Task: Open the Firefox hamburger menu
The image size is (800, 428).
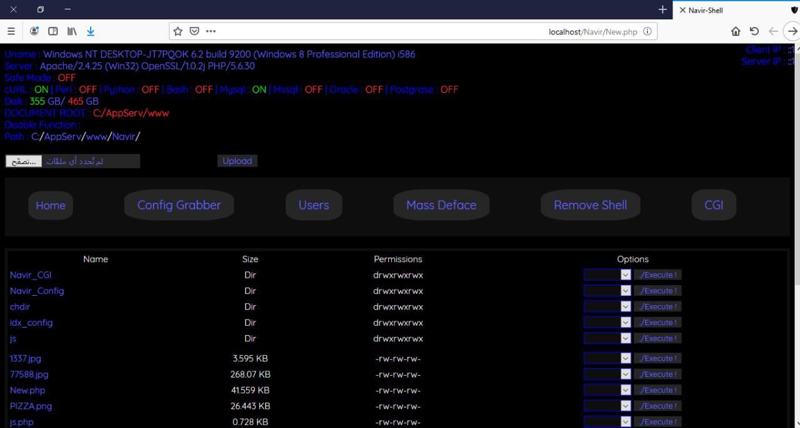Action: click(11, 31)
